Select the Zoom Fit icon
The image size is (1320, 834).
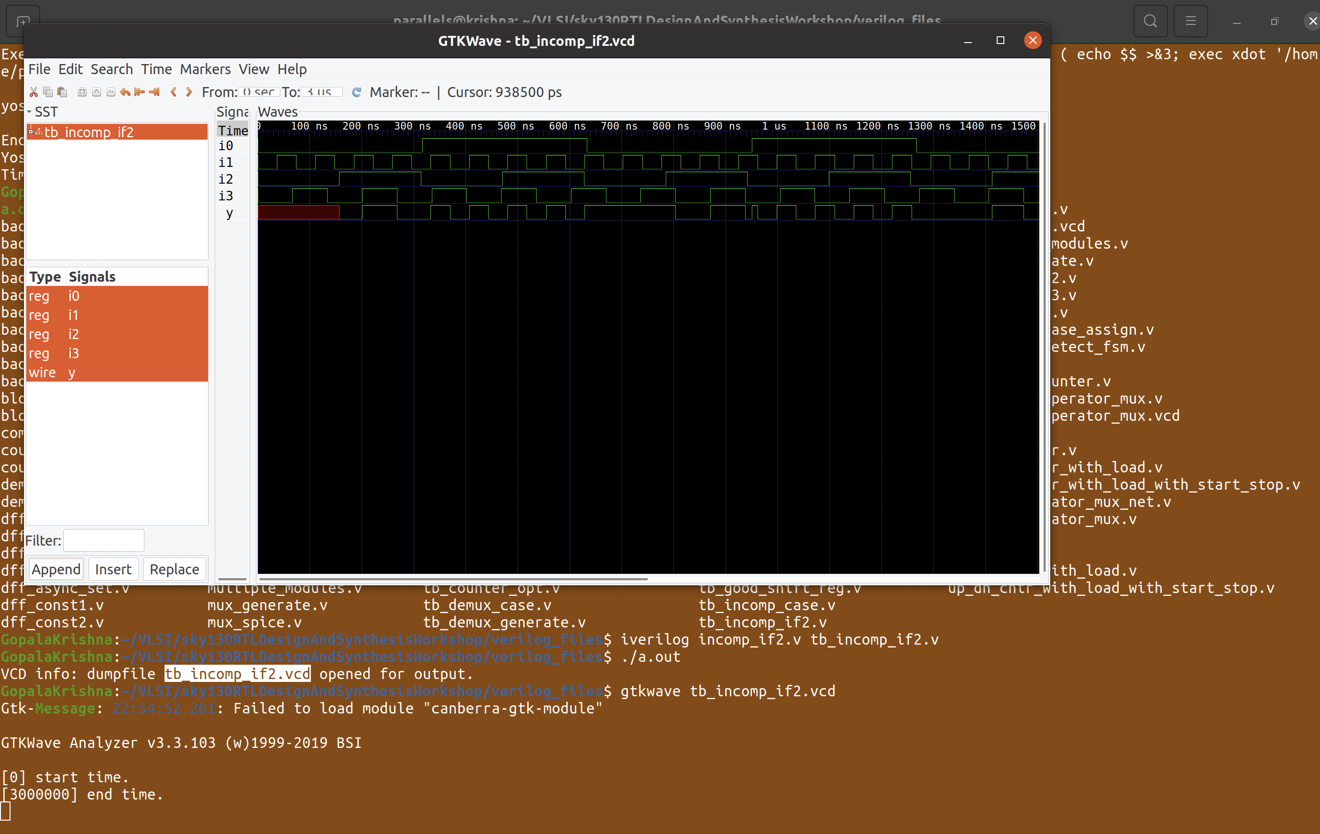[x=82, y=92]
